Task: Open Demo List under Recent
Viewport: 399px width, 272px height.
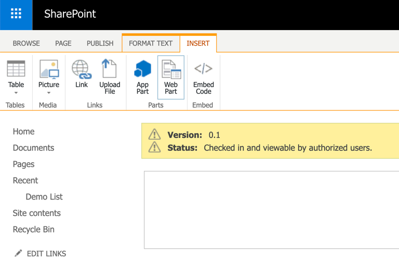Action: (44, 197)
